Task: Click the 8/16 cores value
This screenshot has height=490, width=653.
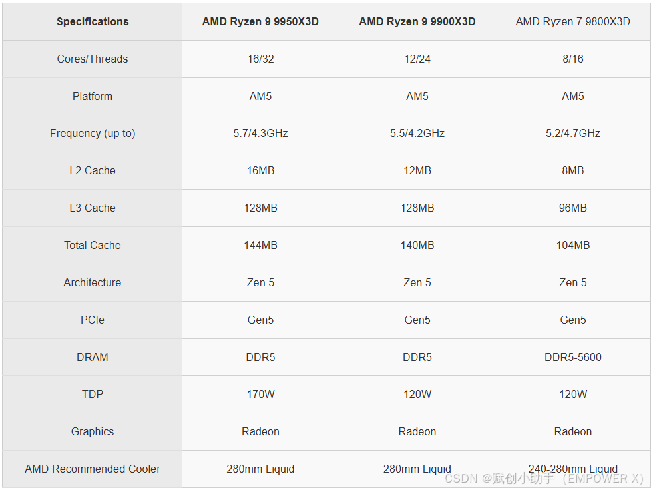Action: (x=573, y=59)
